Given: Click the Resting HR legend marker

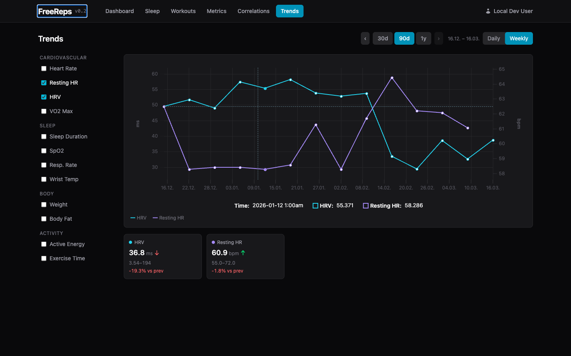Looking at the screenshot, I should point(155,218).
